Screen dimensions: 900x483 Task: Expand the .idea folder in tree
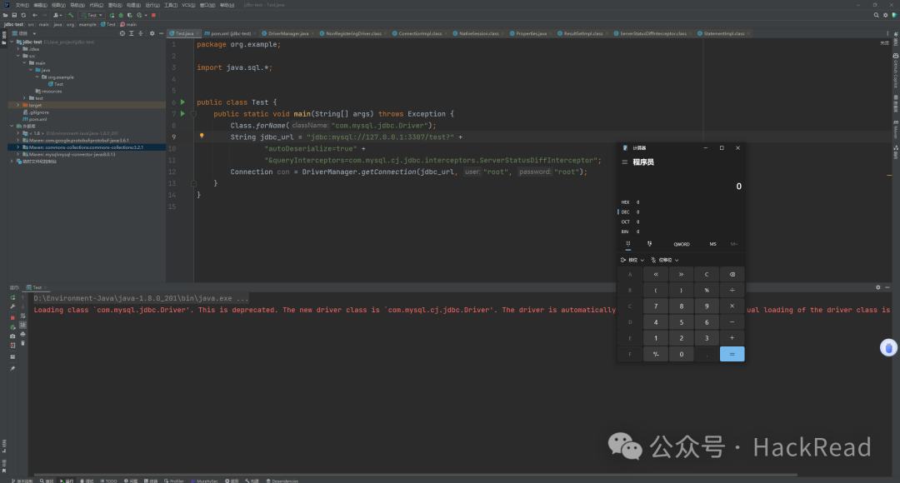click(18, 49)
